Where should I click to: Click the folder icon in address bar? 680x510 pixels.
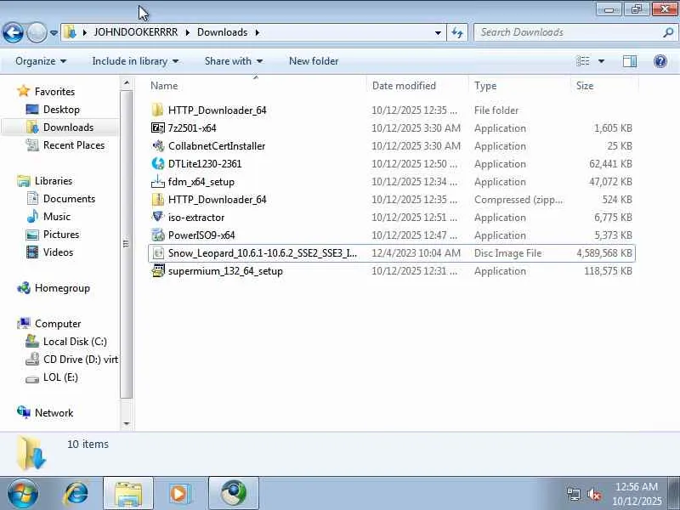70,32
